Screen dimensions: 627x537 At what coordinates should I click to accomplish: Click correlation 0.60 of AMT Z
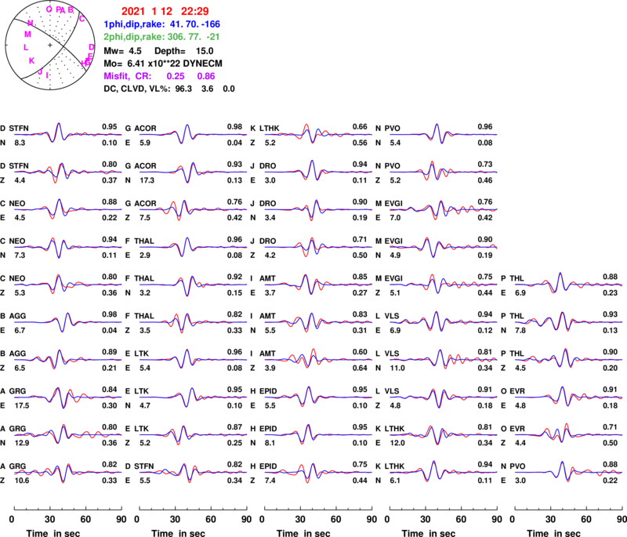tap(360, 352)
